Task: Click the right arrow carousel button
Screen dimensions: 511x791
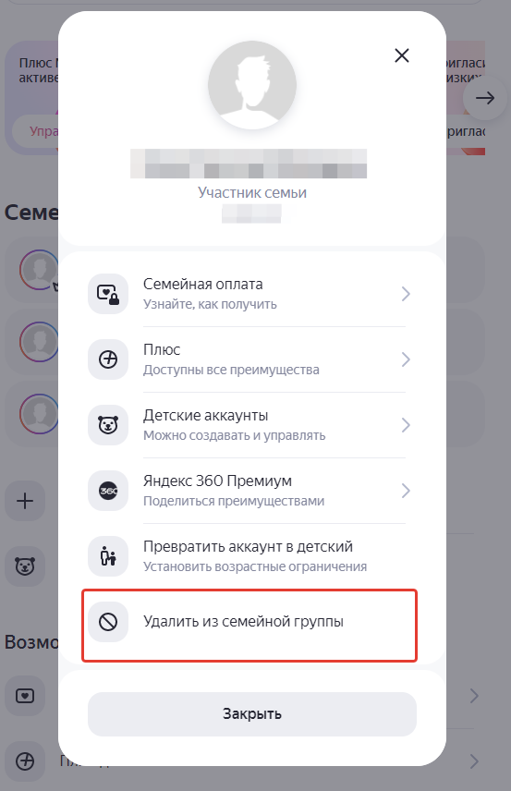Action: 485,98
